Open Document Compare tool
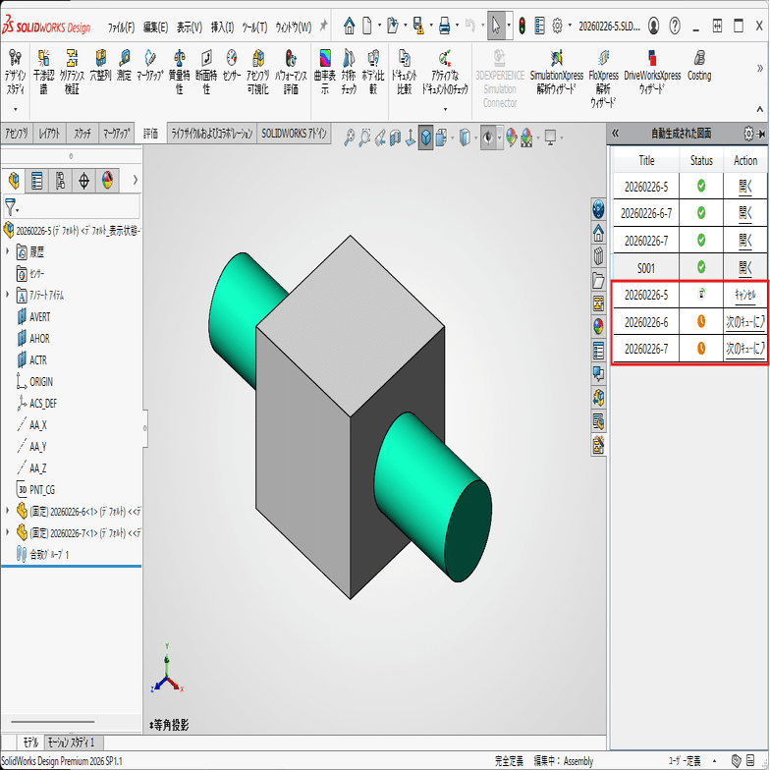The width and height of the screenshot is (770, 770). tap(405, 73)
